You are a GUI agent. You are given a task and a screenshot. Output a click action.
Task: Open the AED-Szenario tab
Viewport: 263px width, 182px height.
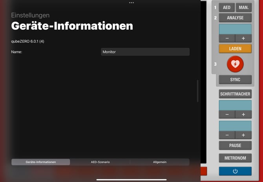pos(100,162)
